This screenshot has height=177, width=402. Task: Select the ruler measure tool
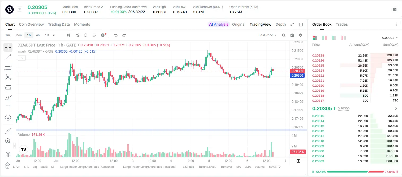coord(8,131)
